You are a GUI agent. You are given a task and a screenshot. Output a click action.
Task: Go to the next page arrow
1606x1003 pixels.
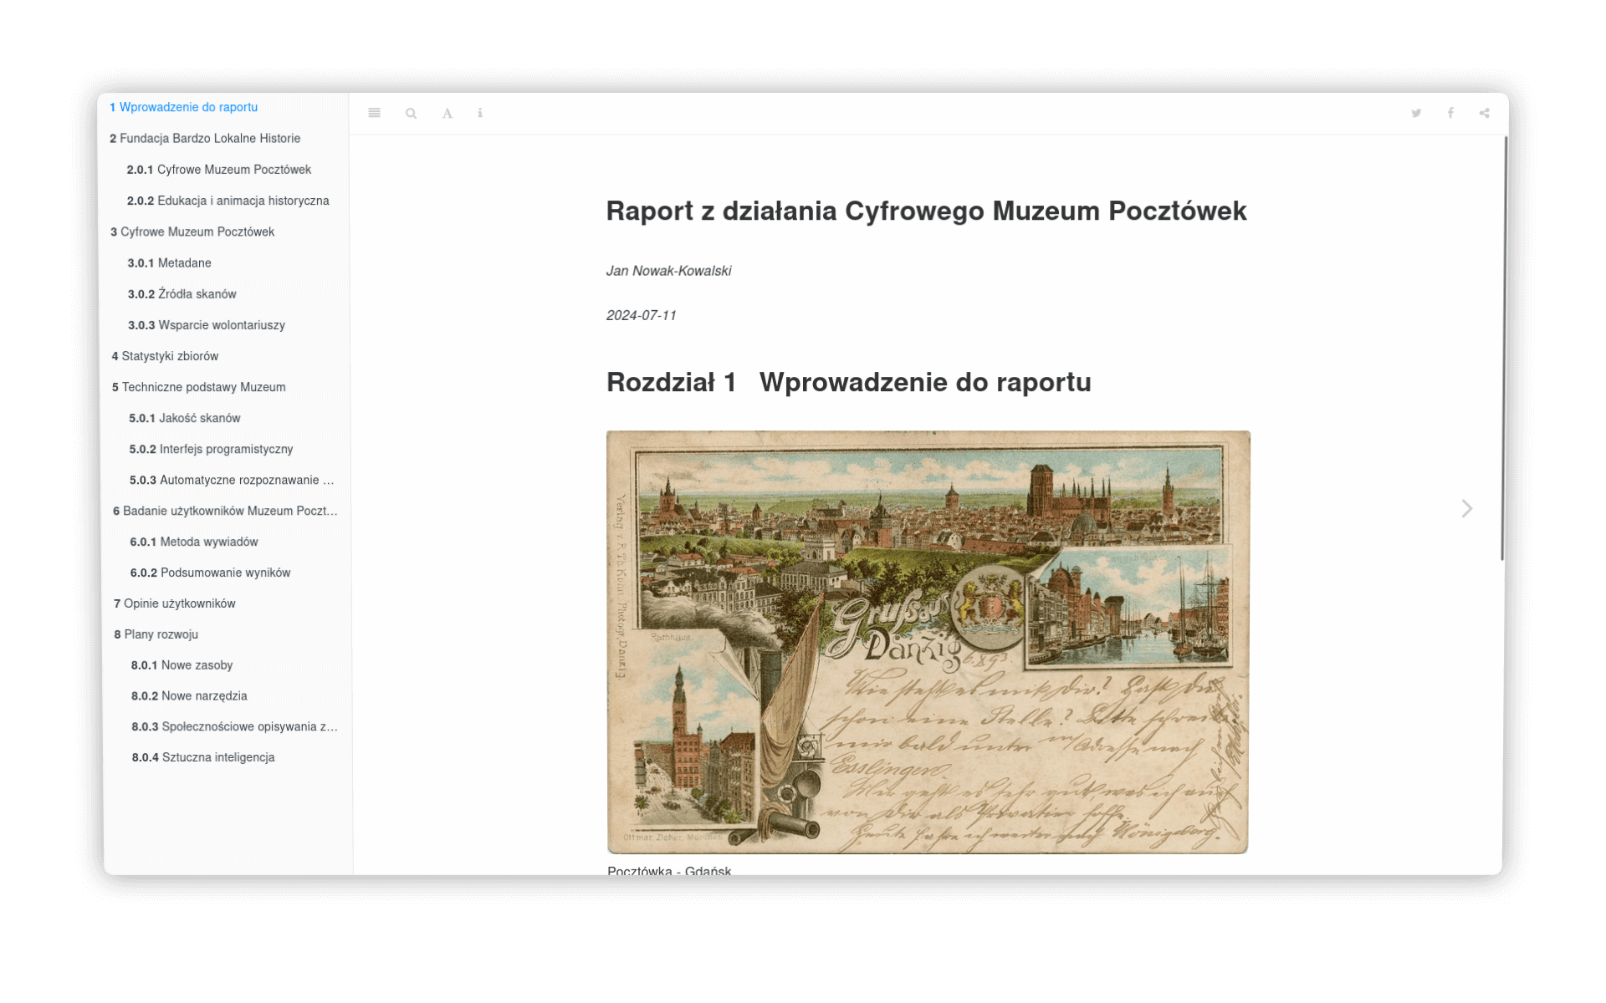coord(1466,508)
